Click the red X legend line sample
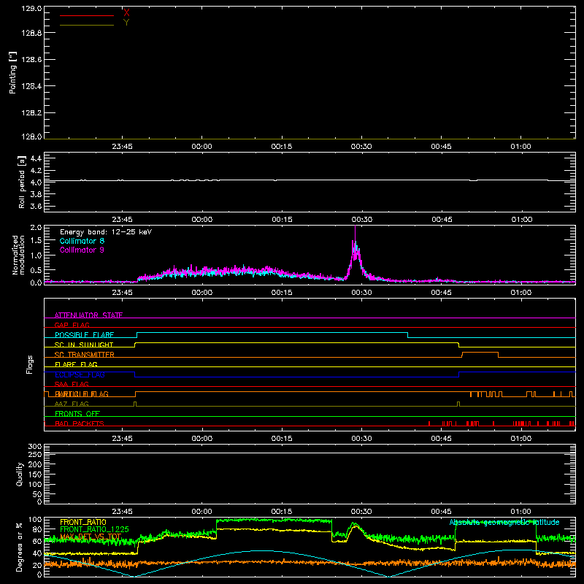 (x=87, y=15)
